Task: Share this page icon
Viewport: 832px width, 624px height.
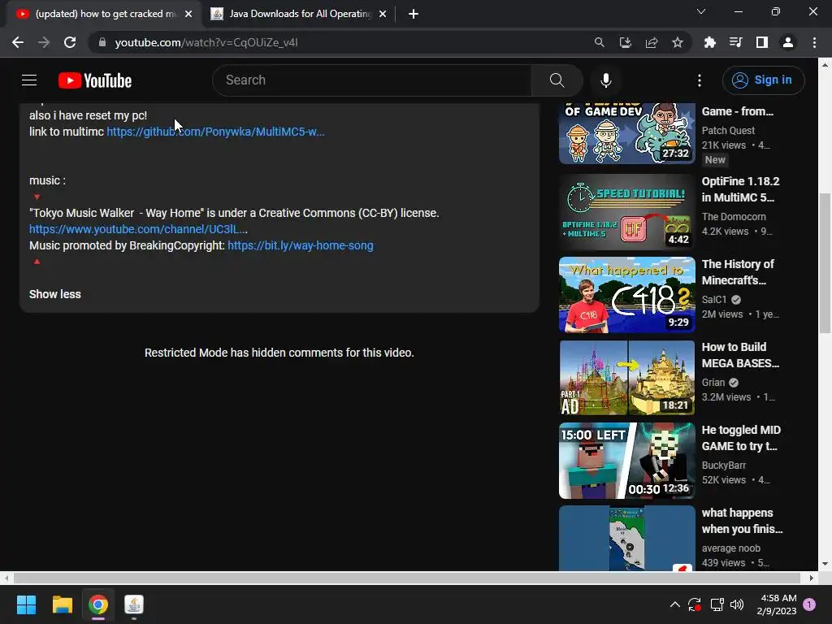Action: pos(652,42)
